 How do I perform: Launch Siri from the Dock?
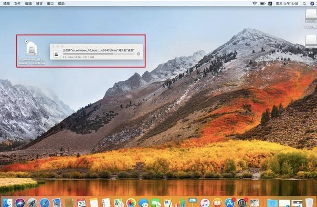click(20, 203)
